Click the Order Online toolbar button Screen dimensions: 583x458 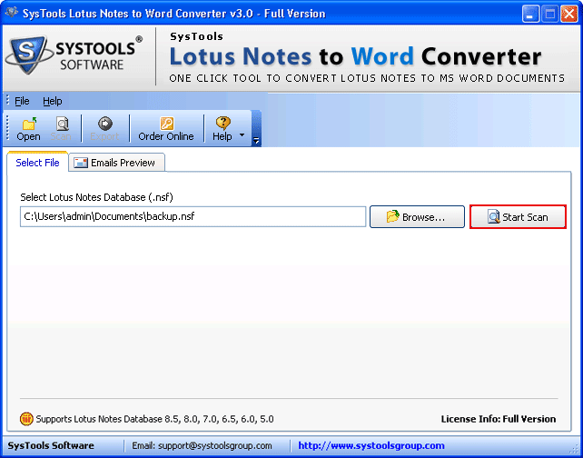coord(166,129)
